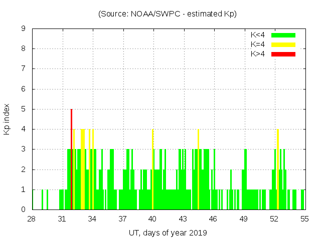Click the green K<4 legend swatch
This screenshot has width=321, height=240.
pos(283,35)
